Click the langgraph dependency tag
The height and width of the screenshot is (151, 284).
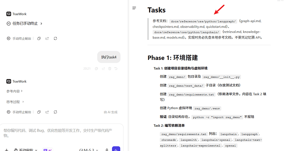pos(249,134)
